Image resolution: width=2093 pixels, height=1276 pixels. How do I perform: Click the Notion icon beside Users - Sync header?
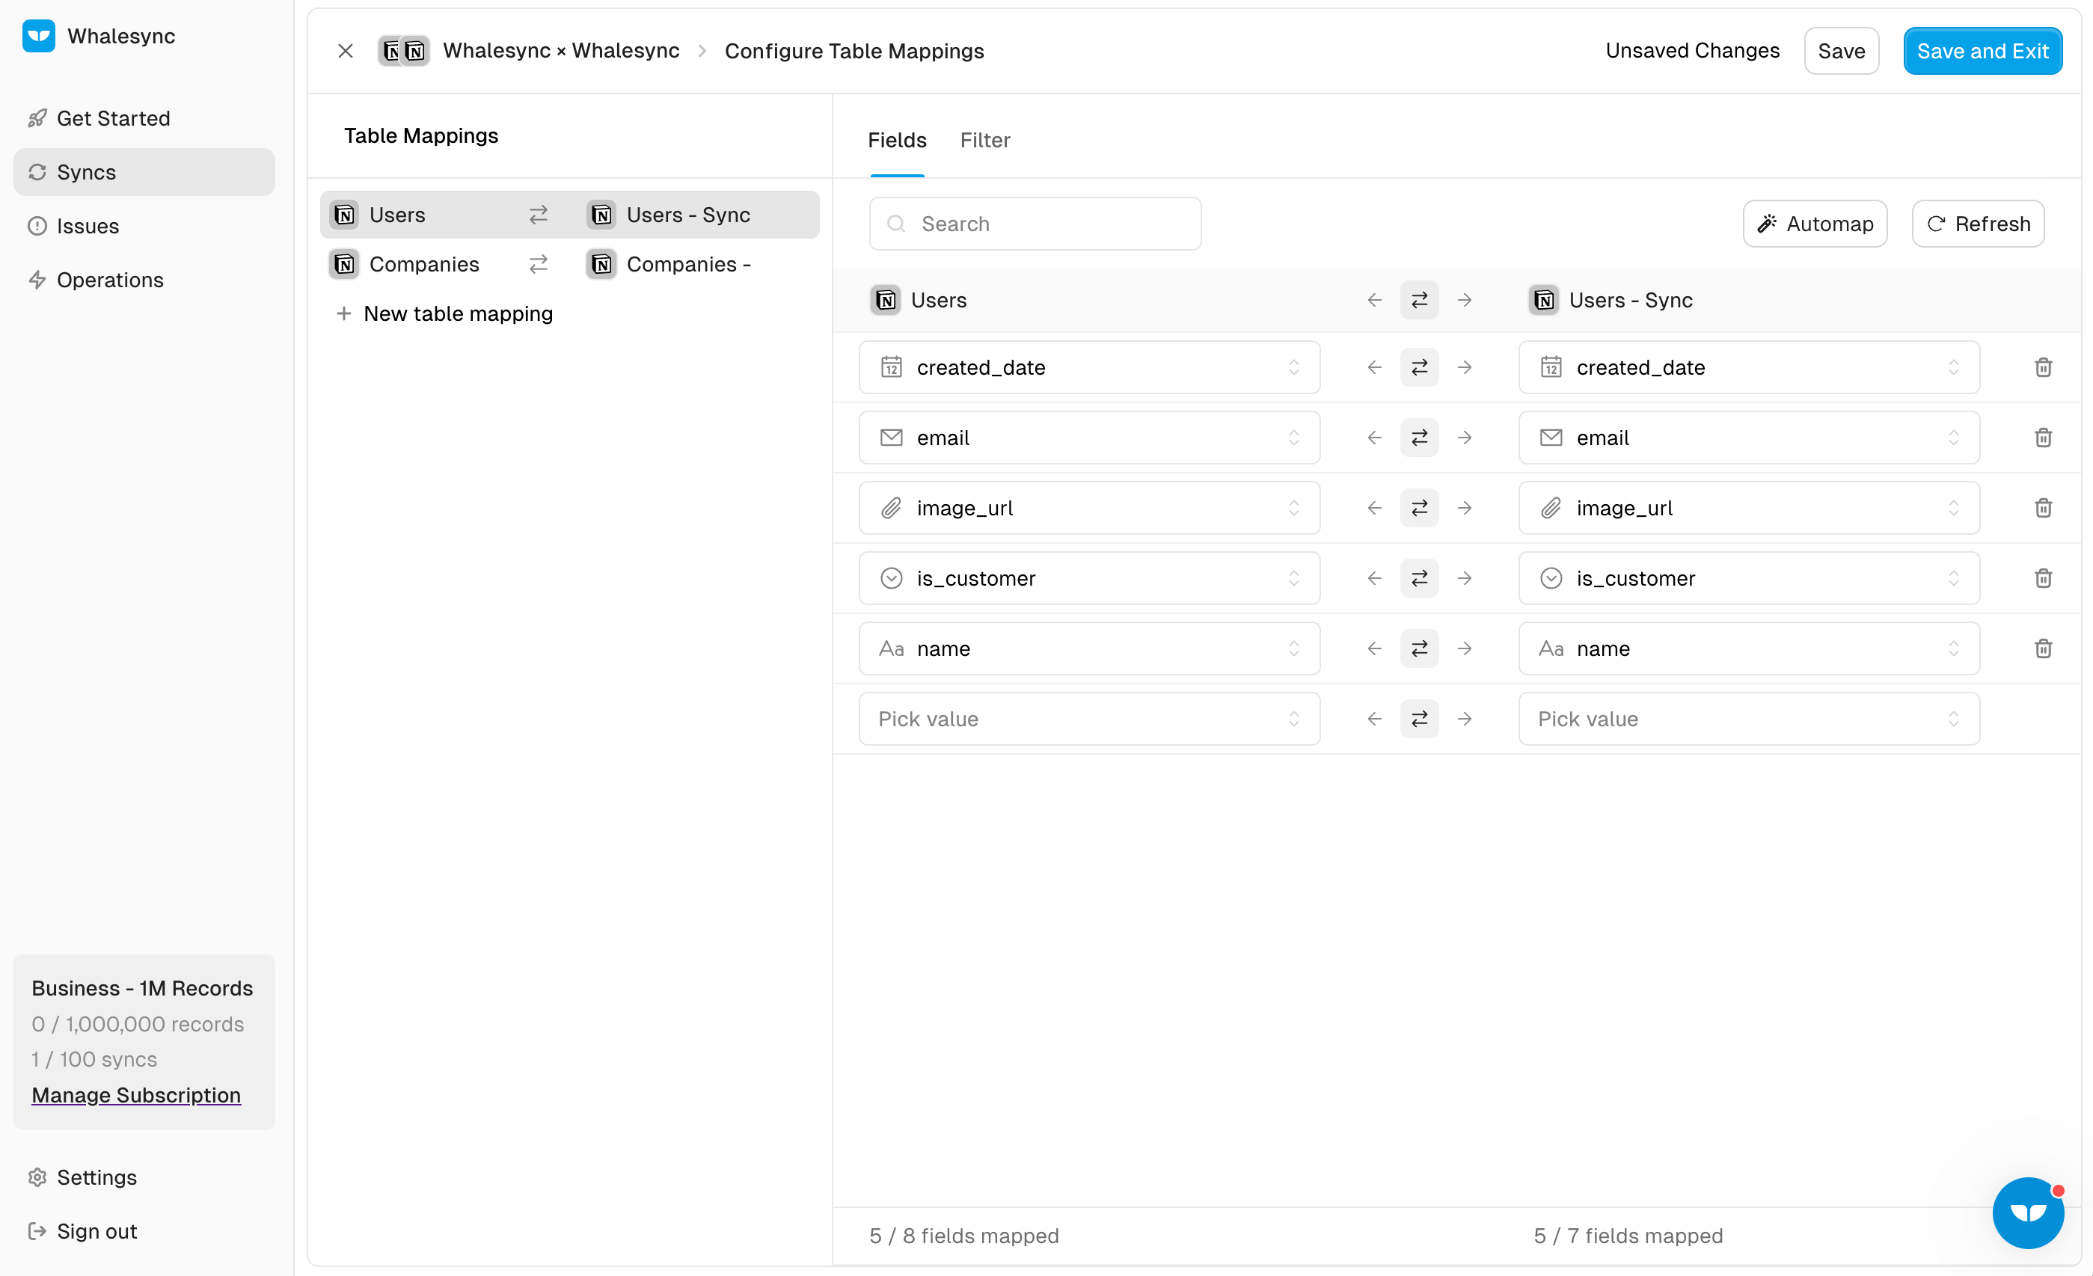click(1543, 300)
